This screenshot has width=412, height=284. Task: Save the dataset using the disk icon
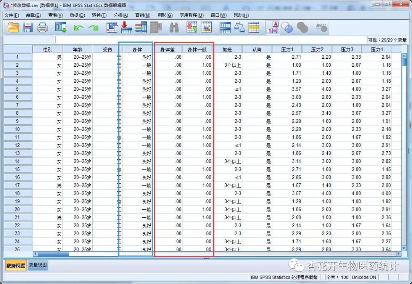pyautogui.click(x=28, y=27)
